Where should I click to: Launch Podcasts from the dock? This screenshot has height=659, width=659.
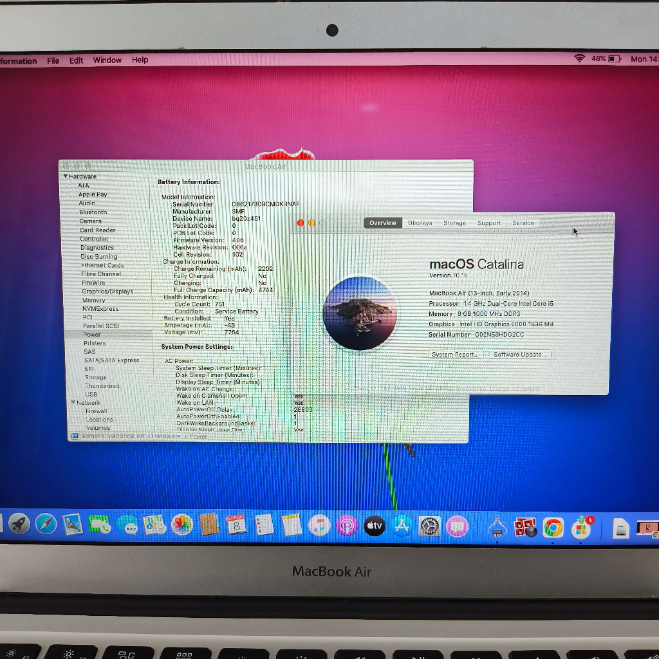[x=347, y=526]
